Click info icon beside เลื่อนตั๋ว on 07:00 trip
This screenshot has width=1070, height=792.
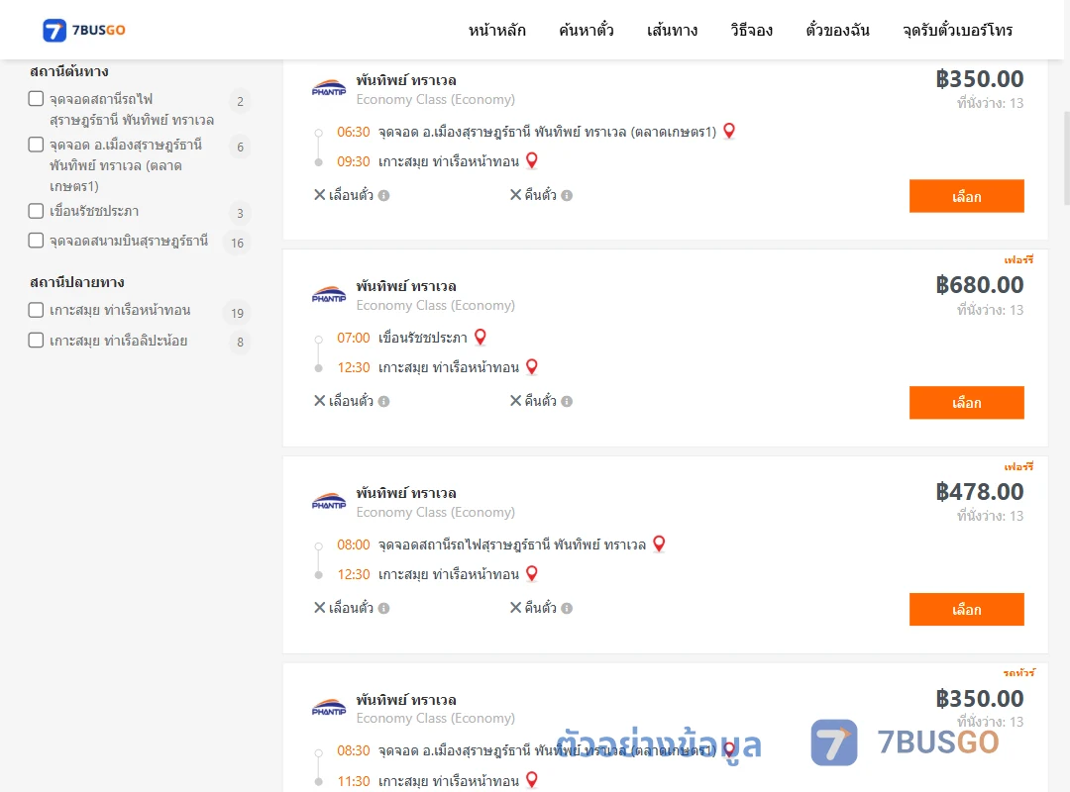384,402
